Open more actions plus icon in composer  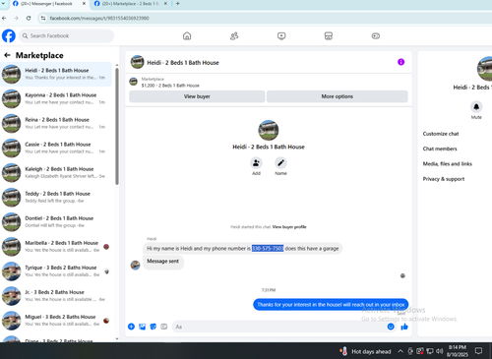coord(131,327)
